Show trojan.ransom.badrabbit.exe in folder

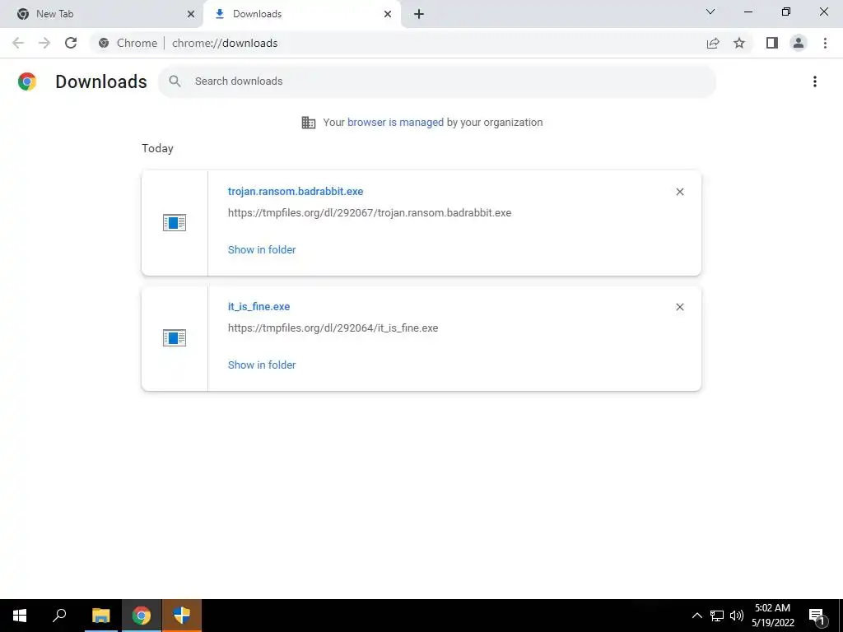point(262,249)
